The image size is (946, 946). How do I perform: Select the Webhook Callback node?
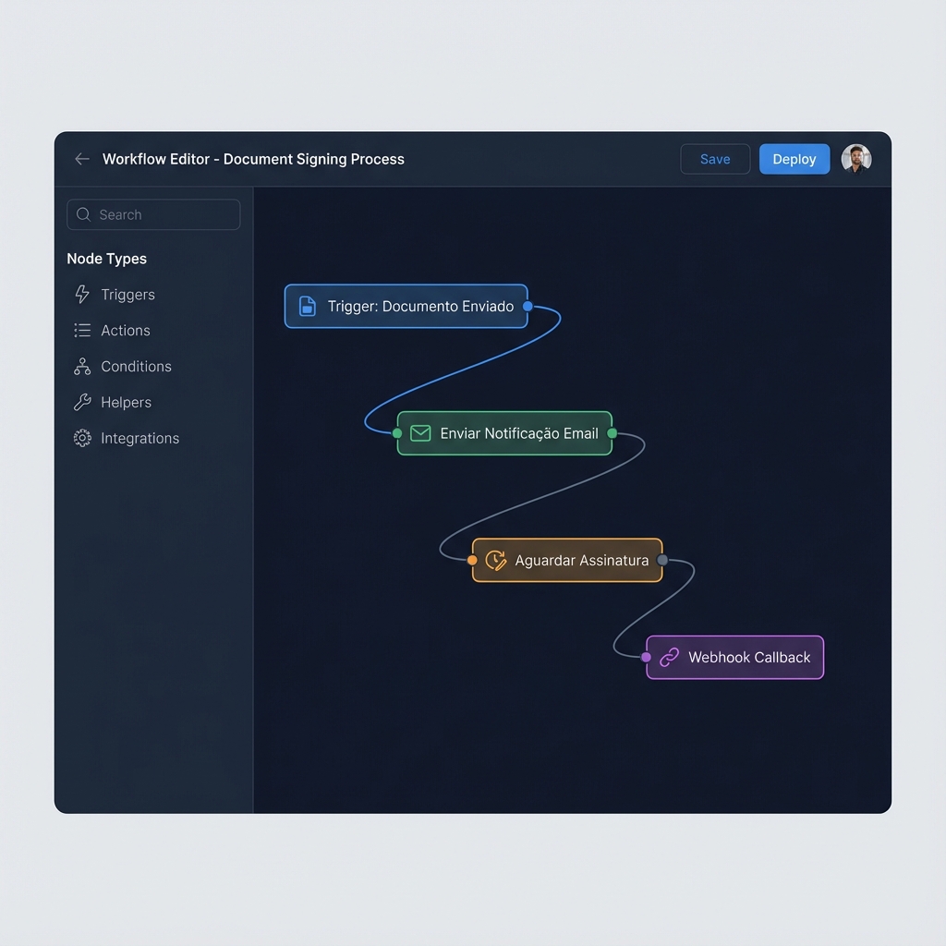pyautogui.click(x=734, y=658)
